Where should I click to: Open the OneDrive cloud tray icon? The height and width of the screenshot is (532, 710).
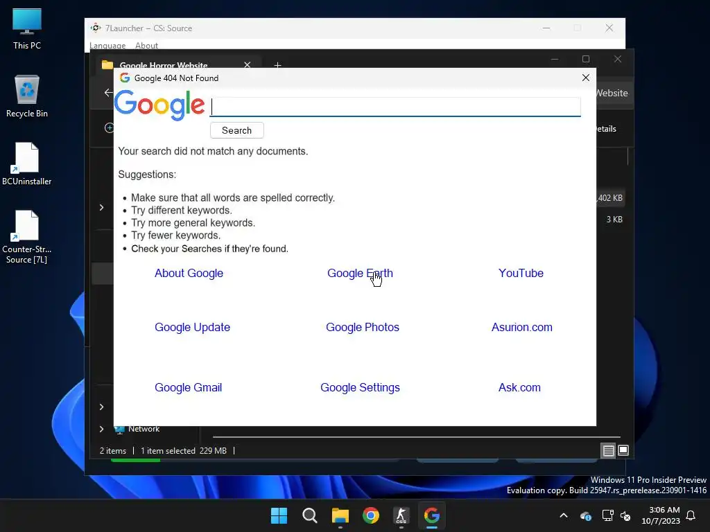click(585, 515)
